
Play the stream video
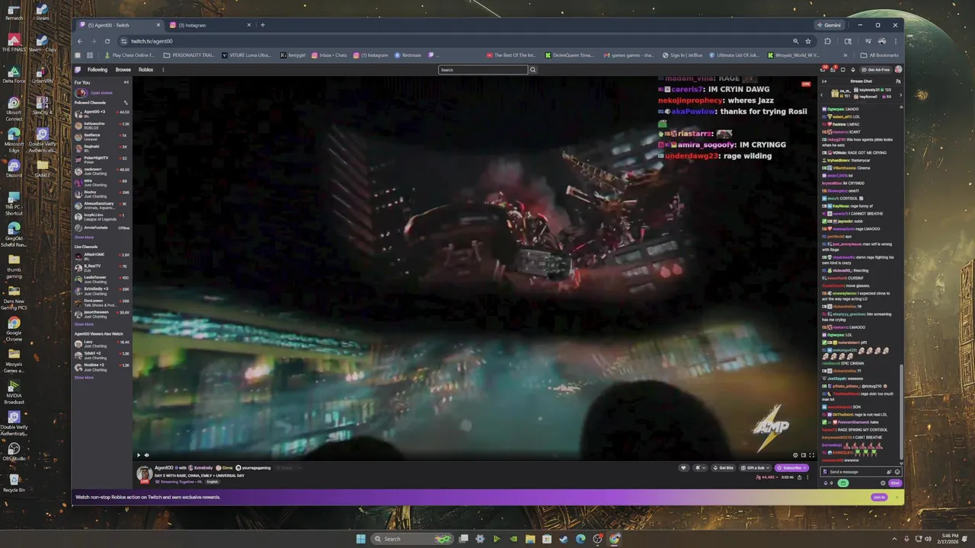tap(139, 455)
